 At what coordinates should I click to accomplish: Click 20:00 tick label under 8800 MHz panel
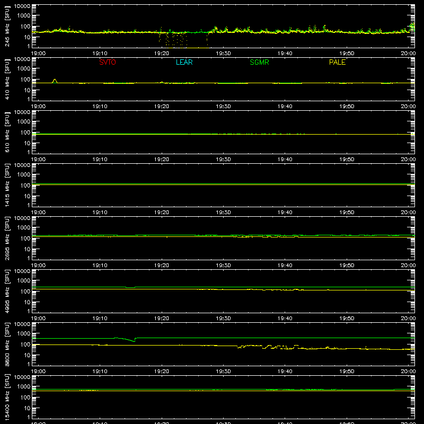[408, 372]
